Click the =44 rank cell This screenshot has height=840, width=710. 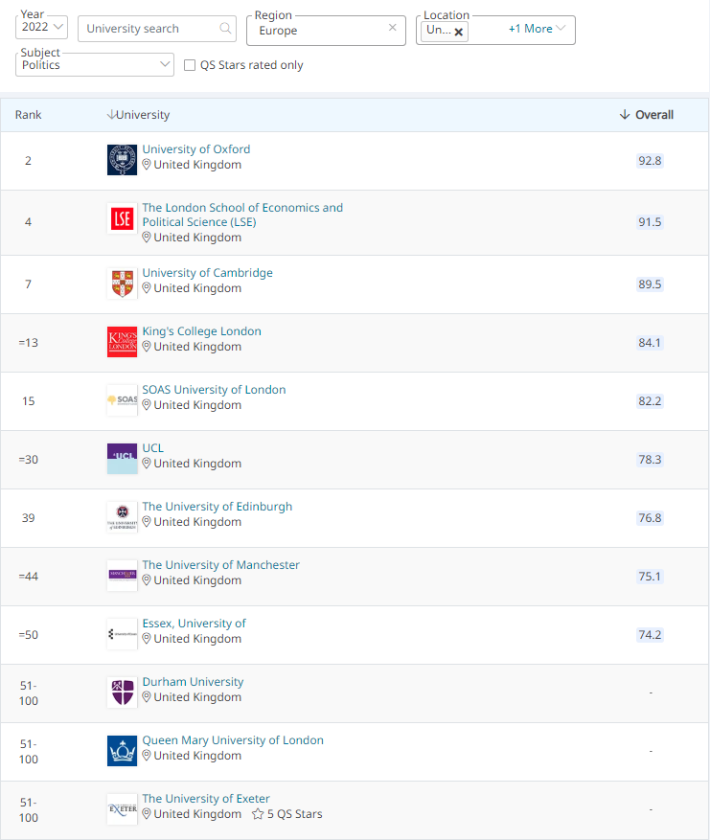coord(29,576)
